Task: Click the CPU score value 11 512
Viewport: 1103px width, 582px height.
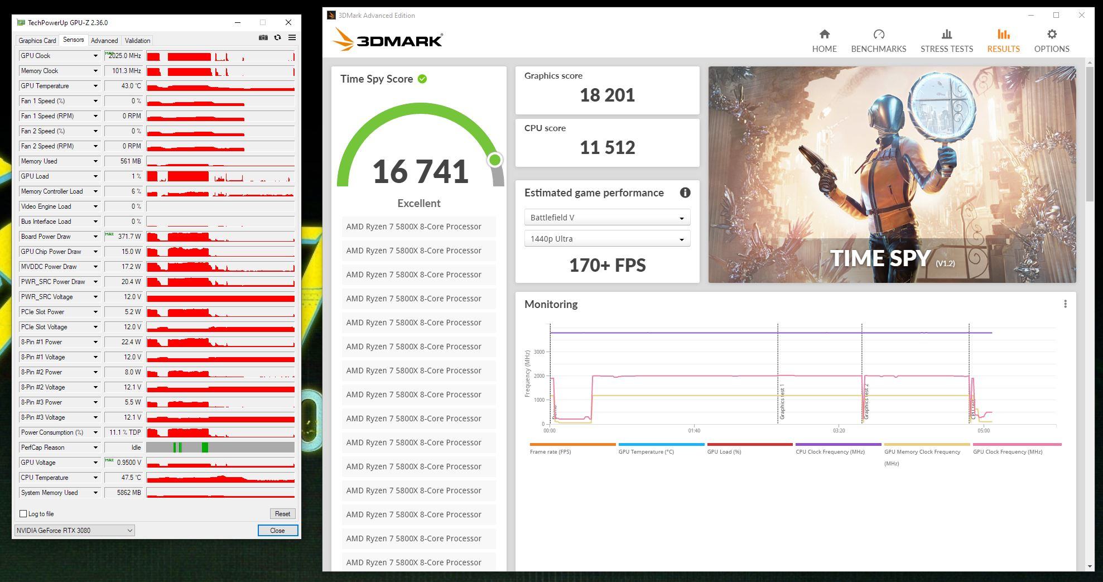Action: (x=607, y=147)
